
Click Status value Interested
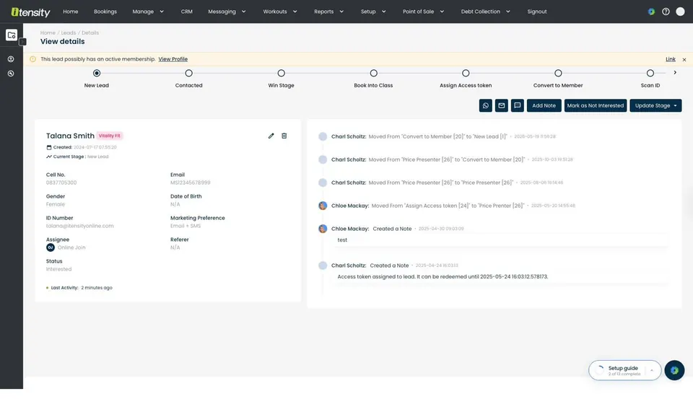click(58, 269)
